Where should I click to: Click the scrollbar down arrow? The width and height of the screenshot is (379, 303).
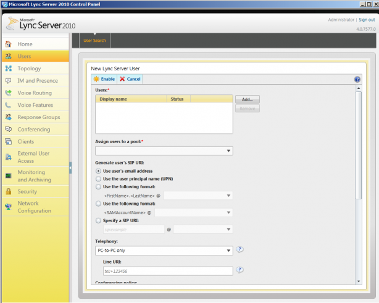tap(359, 281)
